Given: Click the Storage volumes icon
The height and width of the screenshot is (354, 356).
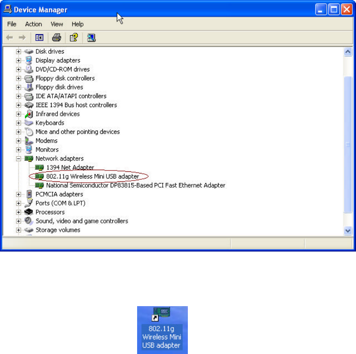Looking at the screenshot, I should tap(29, 230).
